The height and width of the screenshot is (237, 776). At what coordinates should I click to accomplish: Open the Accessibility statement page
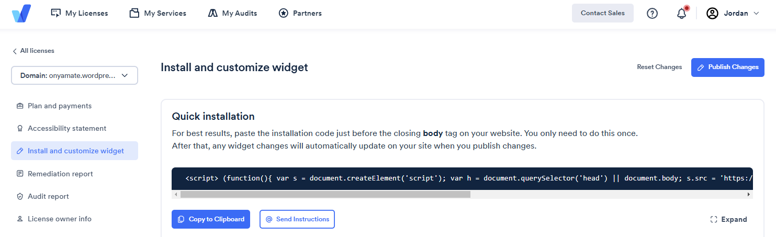tap(66, 128)
